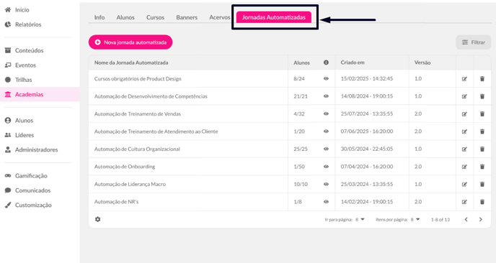
Task: View students of Automação de Cultura Organizacional
Action: [326, 149]
